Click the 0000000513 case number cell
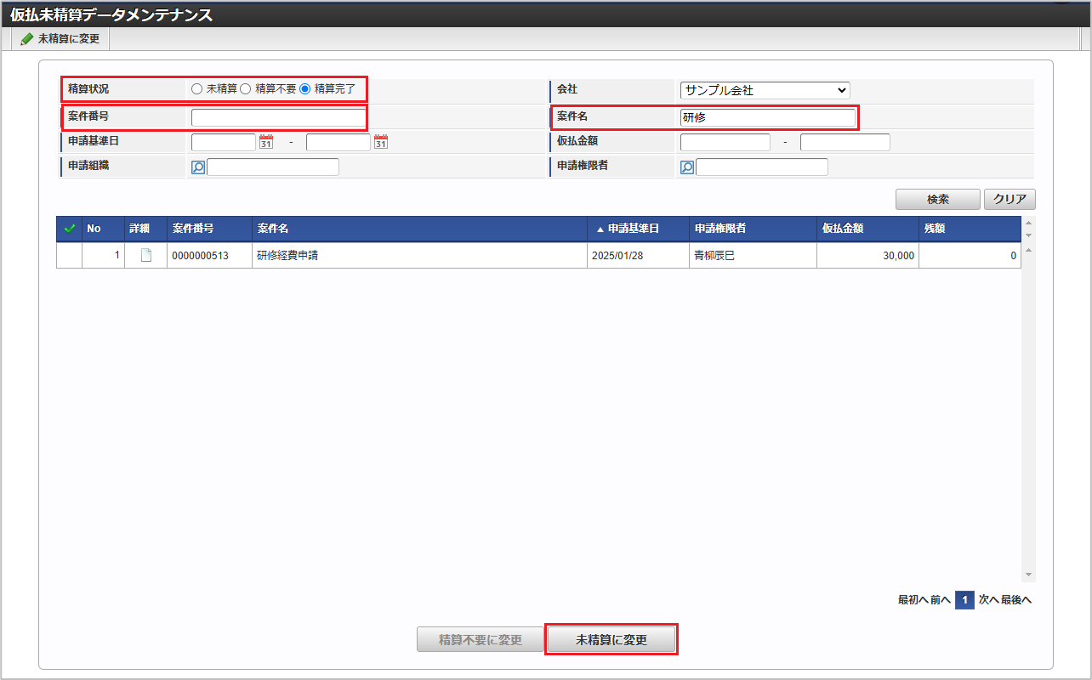 210,255
